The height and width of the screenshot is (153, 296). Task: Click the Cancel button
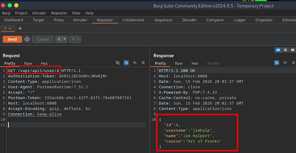pos(43,39)
